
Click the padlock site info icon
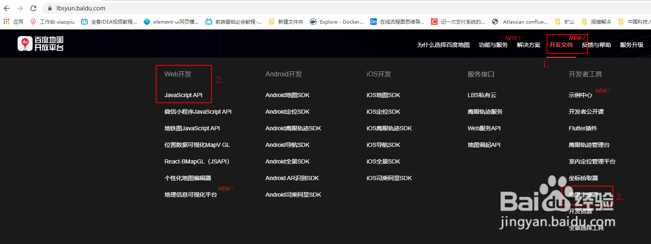coord(50,8)
